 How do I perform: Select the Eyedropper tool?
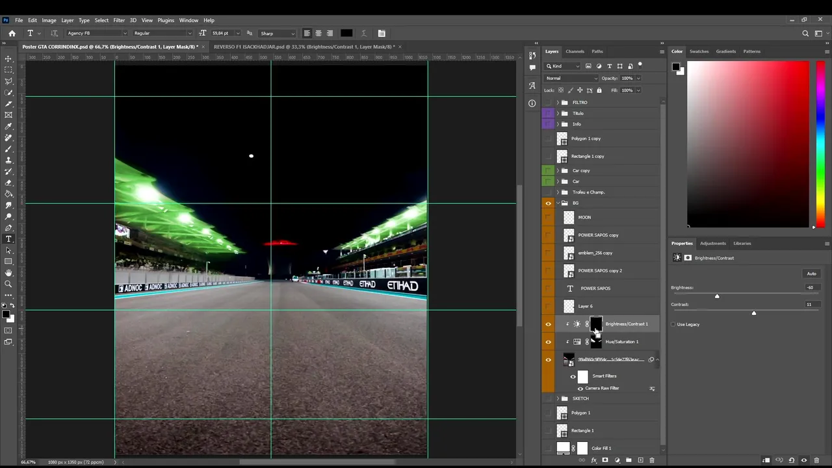[8, 126]
